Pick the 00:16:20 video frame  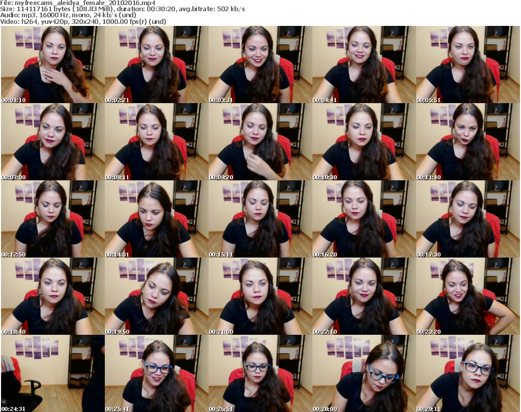pos(364,219)
